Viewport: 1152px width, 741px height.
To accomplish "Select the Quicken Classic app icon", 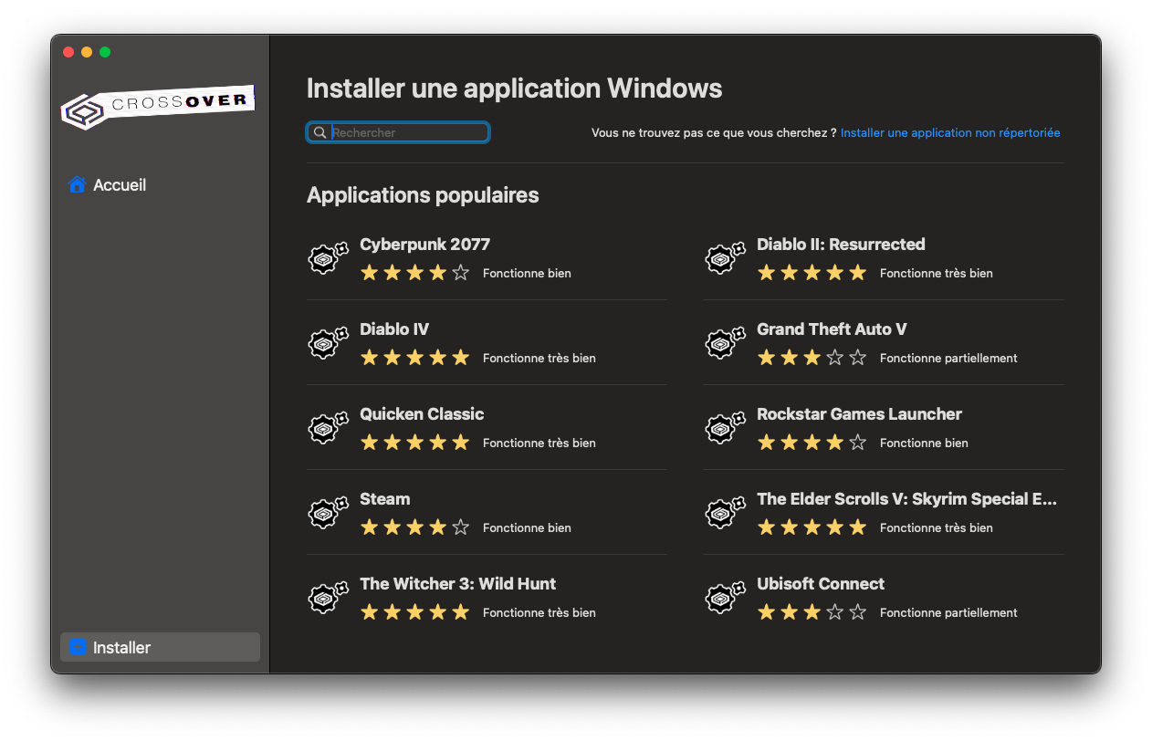I will tap(328, 428).
